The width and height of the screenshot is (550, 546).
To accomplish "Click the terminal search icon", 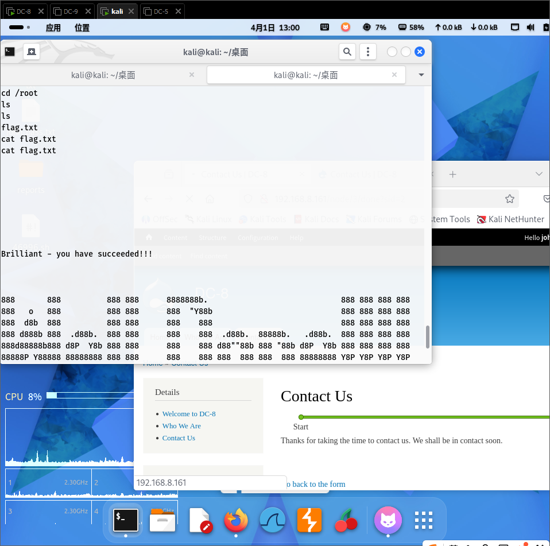I will click(x=347, y=52).
